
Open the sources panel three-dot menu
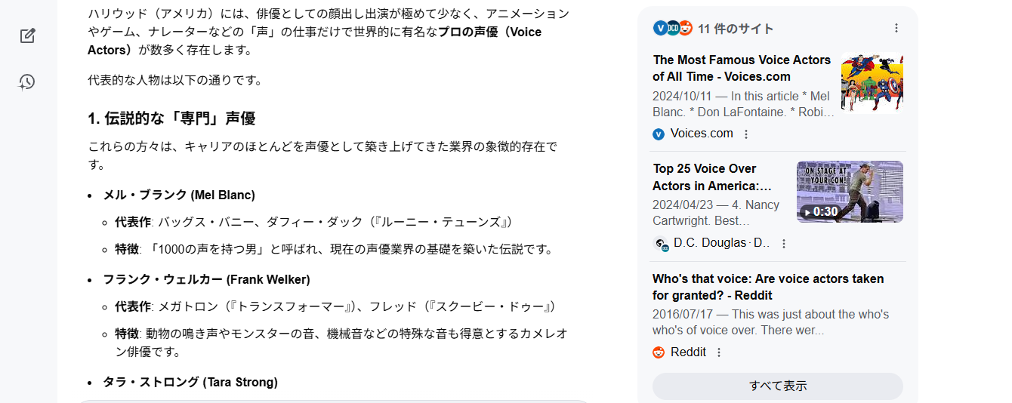[x=896, y=28]
